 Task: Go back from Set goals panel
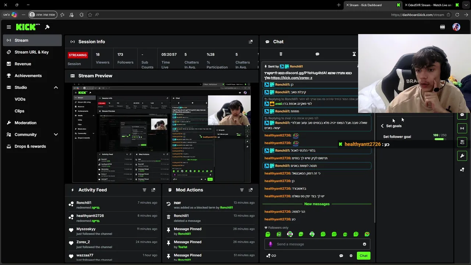(x=382, y=126)
